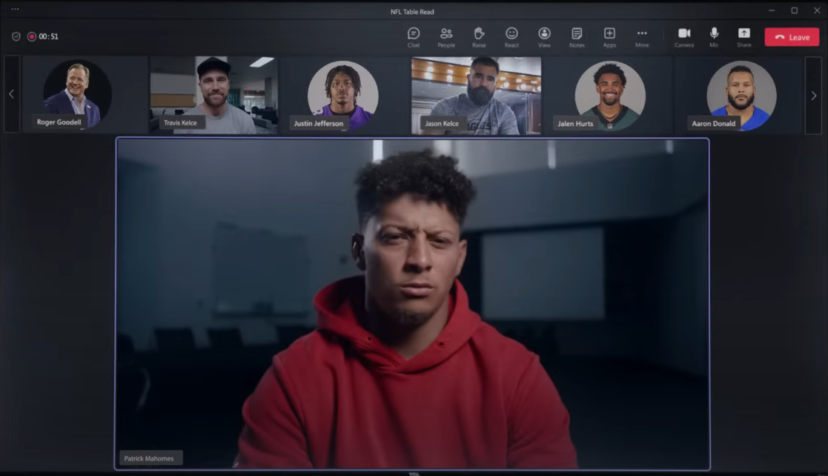Click the shield security icon
Screen dimensions: 828x476
[16, 36]
